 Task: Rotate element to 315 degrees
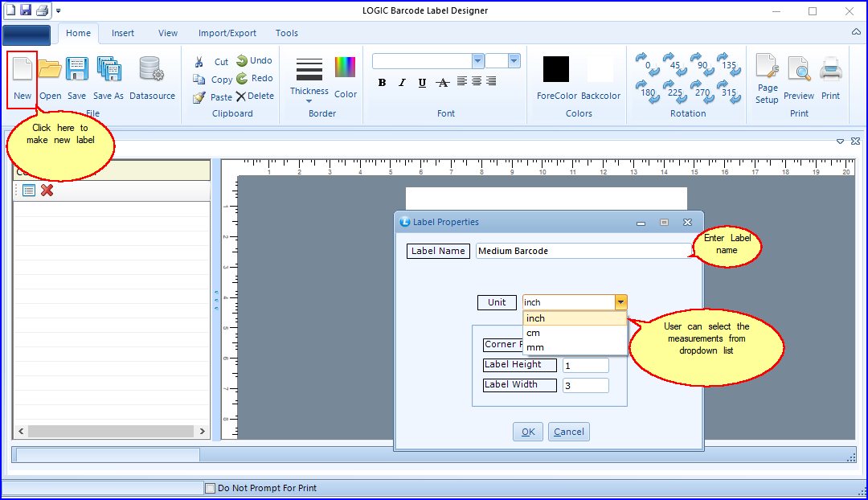click(x=729, y=92)
